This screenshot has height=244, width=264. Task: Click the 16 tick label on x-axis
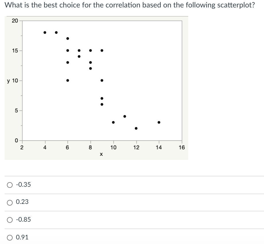coord(182,148)
